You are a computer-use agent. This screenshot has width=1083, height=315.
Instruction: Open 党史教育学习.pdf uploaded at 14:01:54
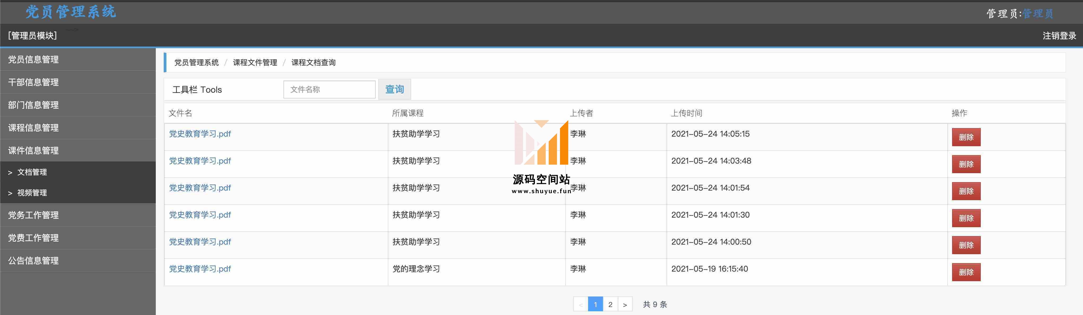click(200, 188)
